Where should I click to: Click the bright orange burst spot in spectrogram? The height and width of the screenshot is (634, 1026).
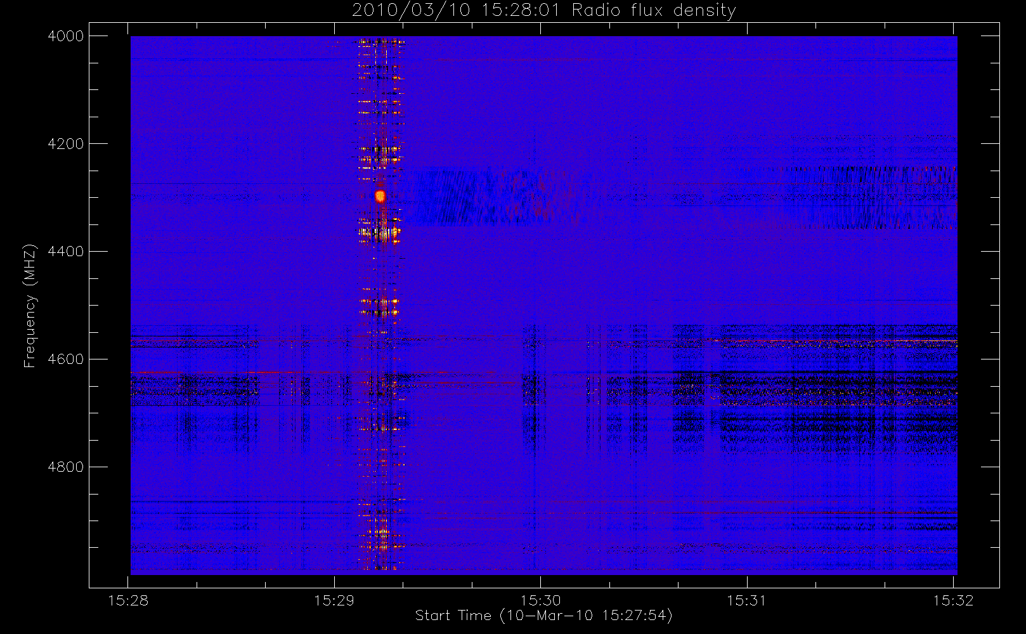(x=380, y=196)
